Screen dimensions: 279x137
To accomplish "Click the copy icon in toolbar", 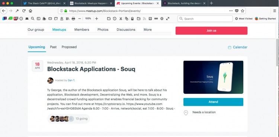I will pos(126,19).
